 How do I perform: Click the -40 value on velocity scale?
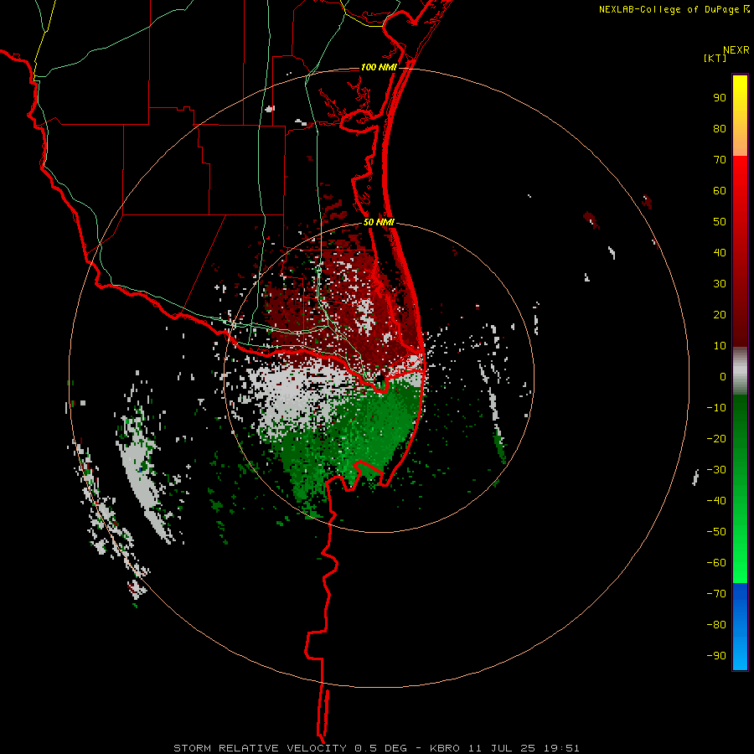[x=716, y=501]
